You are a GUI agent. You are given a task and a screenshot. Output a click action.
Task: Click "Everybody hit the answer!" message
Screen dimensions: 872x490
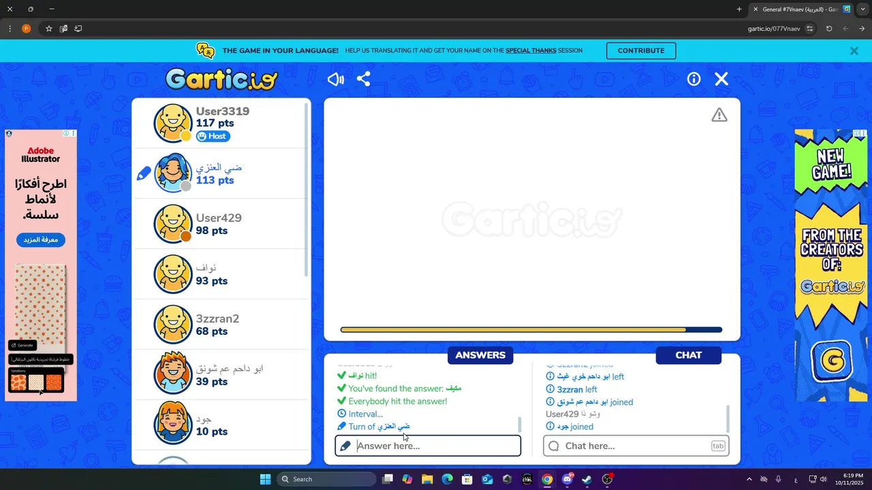coord(392,402)
